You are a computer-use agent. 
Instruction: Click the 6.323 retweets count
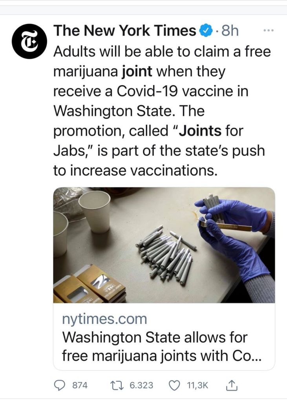pos(141,385)
